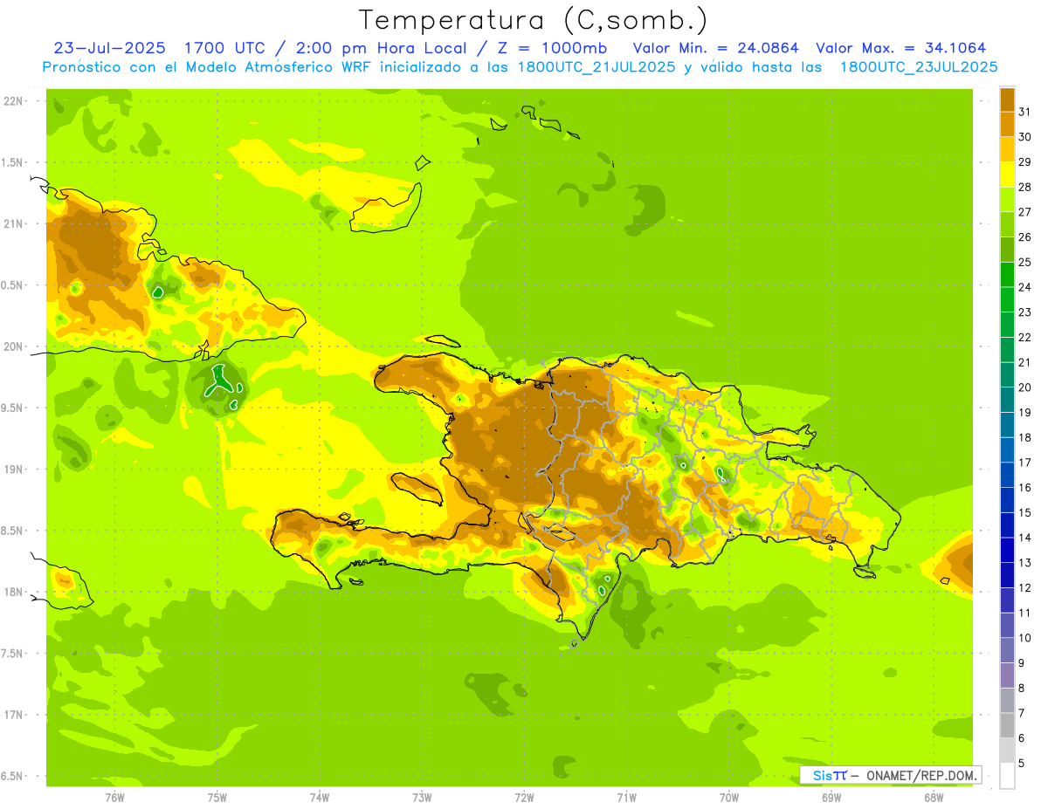Click the orange swatch between 29 and 30
1048x809 pixels.
(x=1007, y=149)
